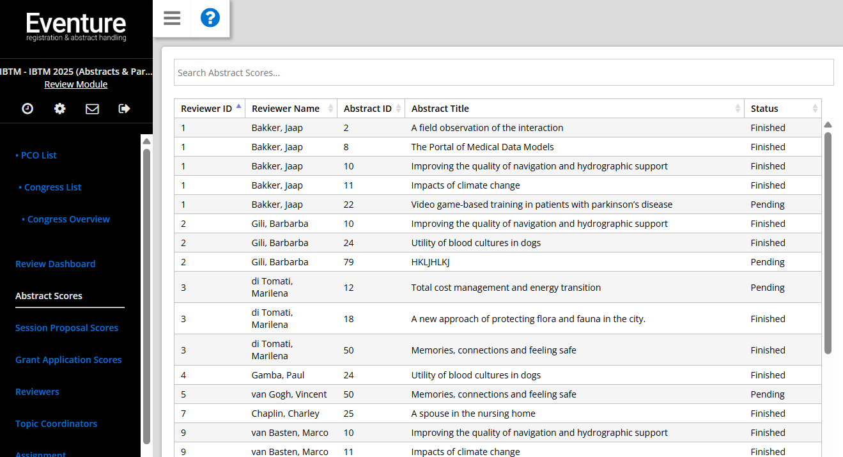
Task: Go to Session Proposal Scores
Action: (x=66, y=328)
